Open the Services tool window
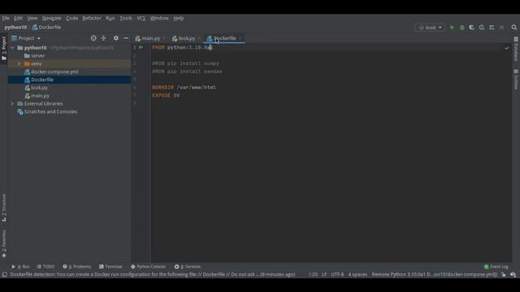Screen dimensions: 520x292 (188, 267)
